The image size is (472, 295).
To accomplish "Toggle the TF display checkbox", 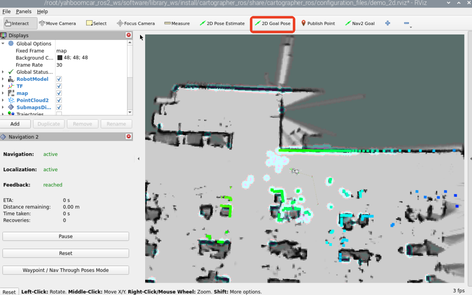I will click(x=59, y=86).
